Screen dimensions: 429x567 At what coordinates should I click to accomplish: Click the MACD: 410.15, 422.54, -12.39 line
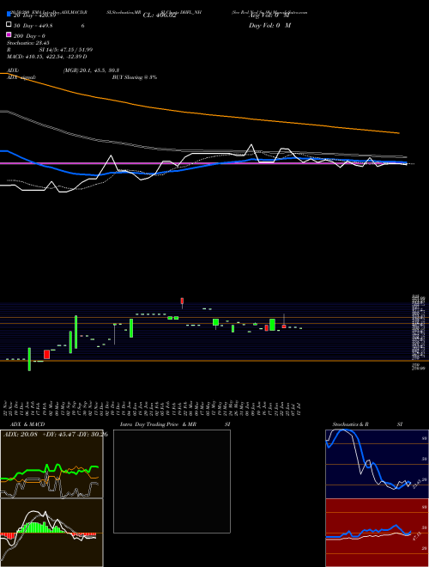[x=47, y=57]
